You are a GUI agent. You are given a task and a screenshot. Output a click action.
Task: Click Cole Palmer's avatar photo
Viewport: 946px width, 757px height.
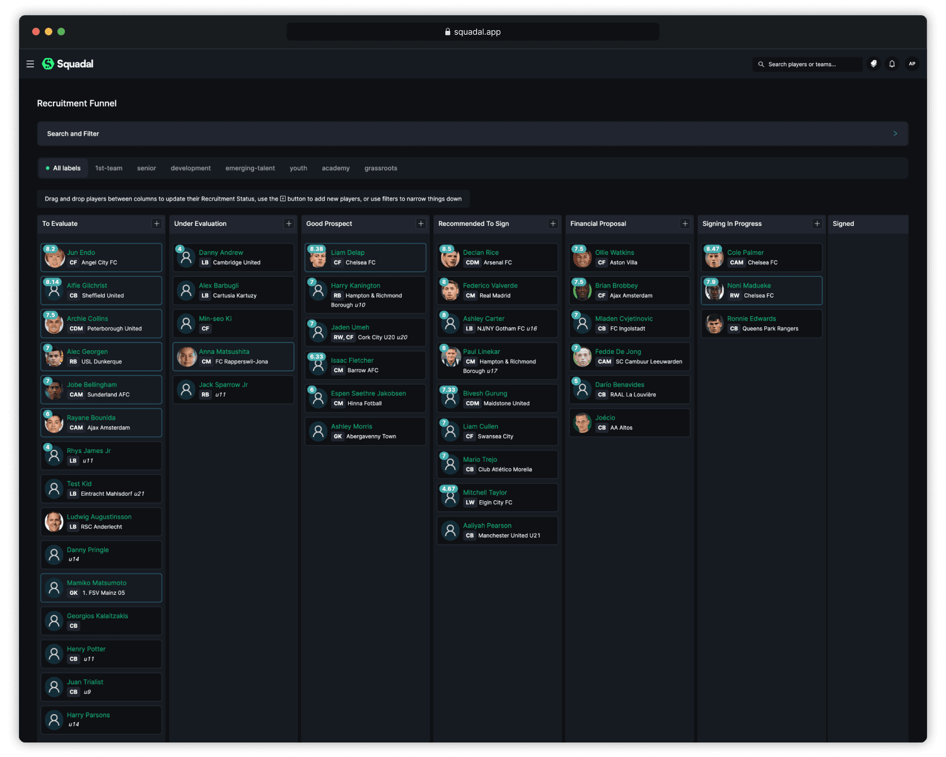[x=715, y=257]
